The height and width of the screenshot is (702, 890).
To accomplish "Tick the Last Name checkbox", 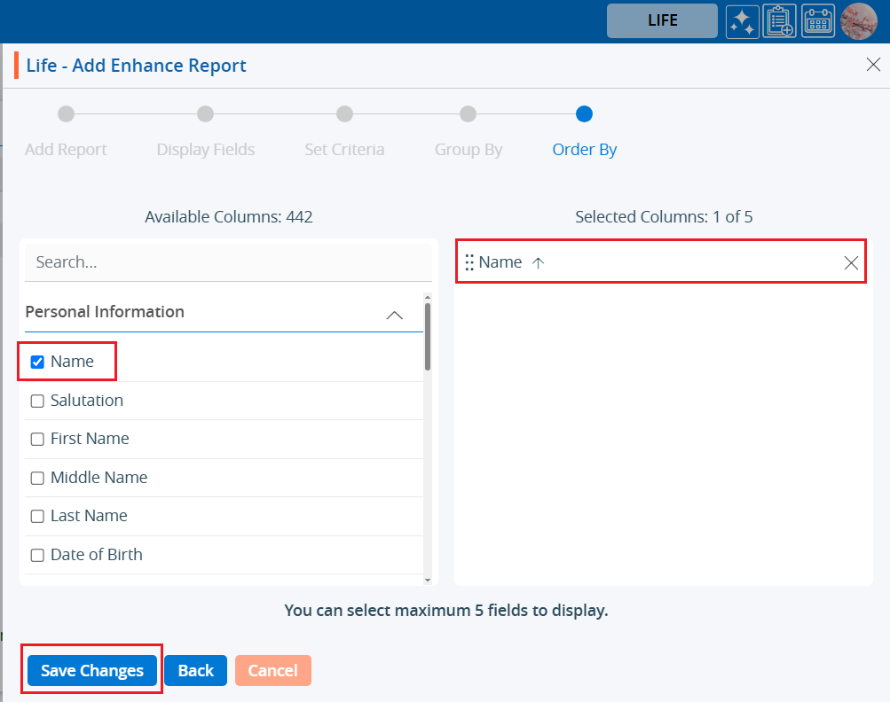I will pos(37,516).
